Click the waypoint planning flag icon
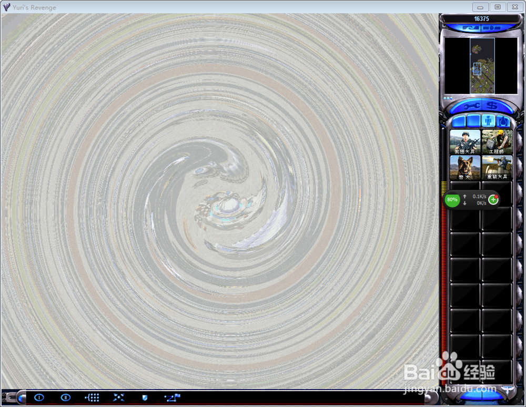Screen dimensions: 526x407 click(x=173, y=398)
